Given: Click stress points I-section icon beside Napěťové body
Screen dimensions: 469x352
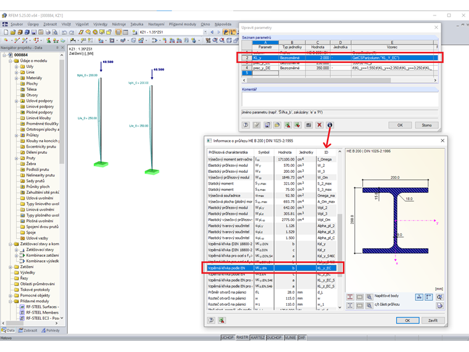Looking at the screenshot, I should click(x=350, y=297).
